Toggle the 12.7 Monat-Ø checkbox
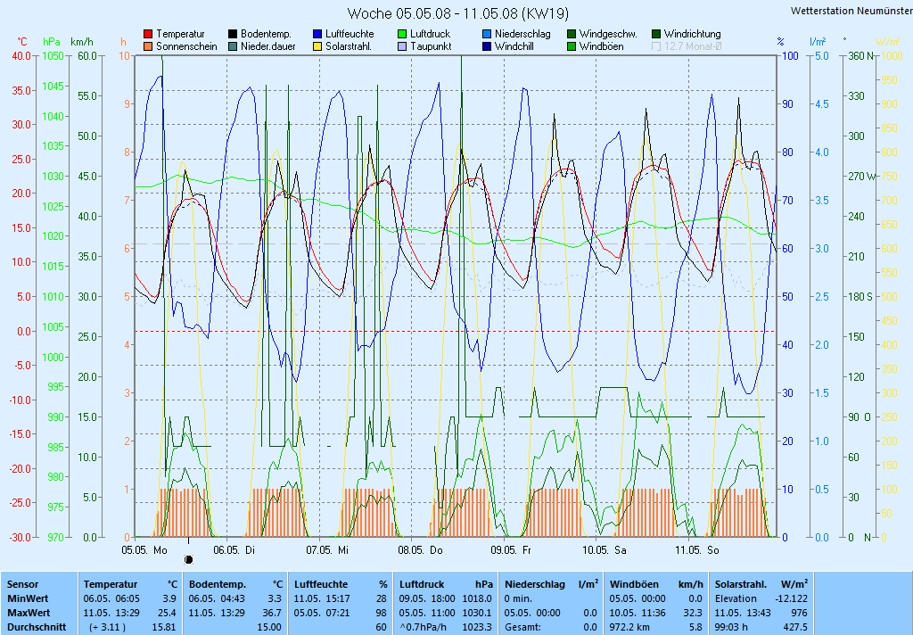The image size is (913, 635). tap(656, 46)
